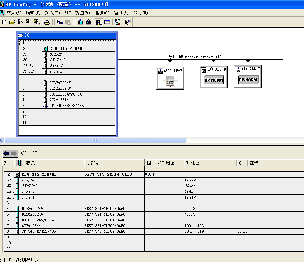Click the UR rack title bar
The image size is (304, 262).
coord(67,35)
